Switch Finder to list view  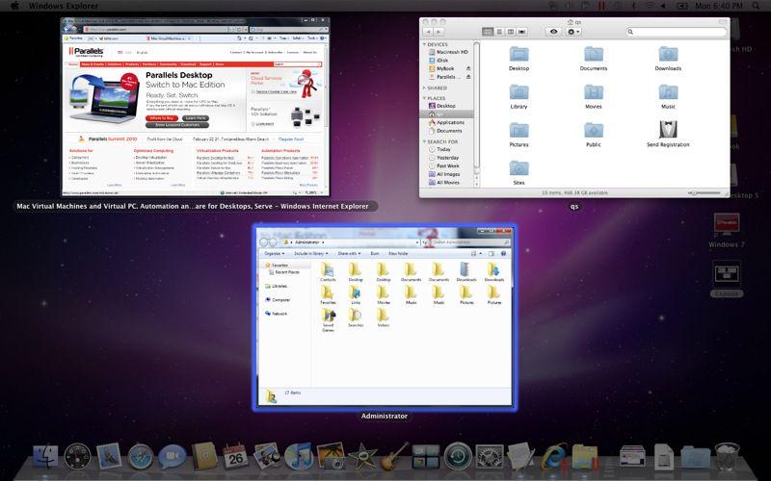coord(500,32)
